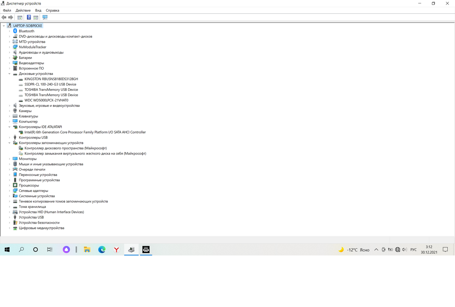Click the Мониторы monitor icon

click(15, 159)
